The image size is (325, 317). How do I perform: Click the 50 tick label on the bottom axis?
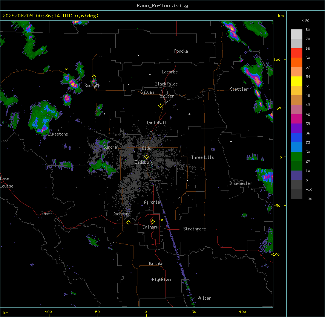(x=194, y=312)
